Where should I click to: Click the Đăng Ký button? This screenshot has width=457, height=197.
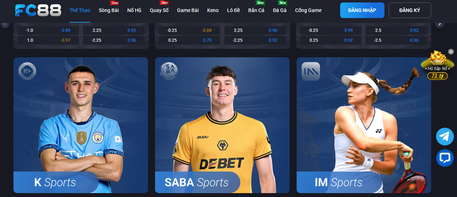(410, 10)
